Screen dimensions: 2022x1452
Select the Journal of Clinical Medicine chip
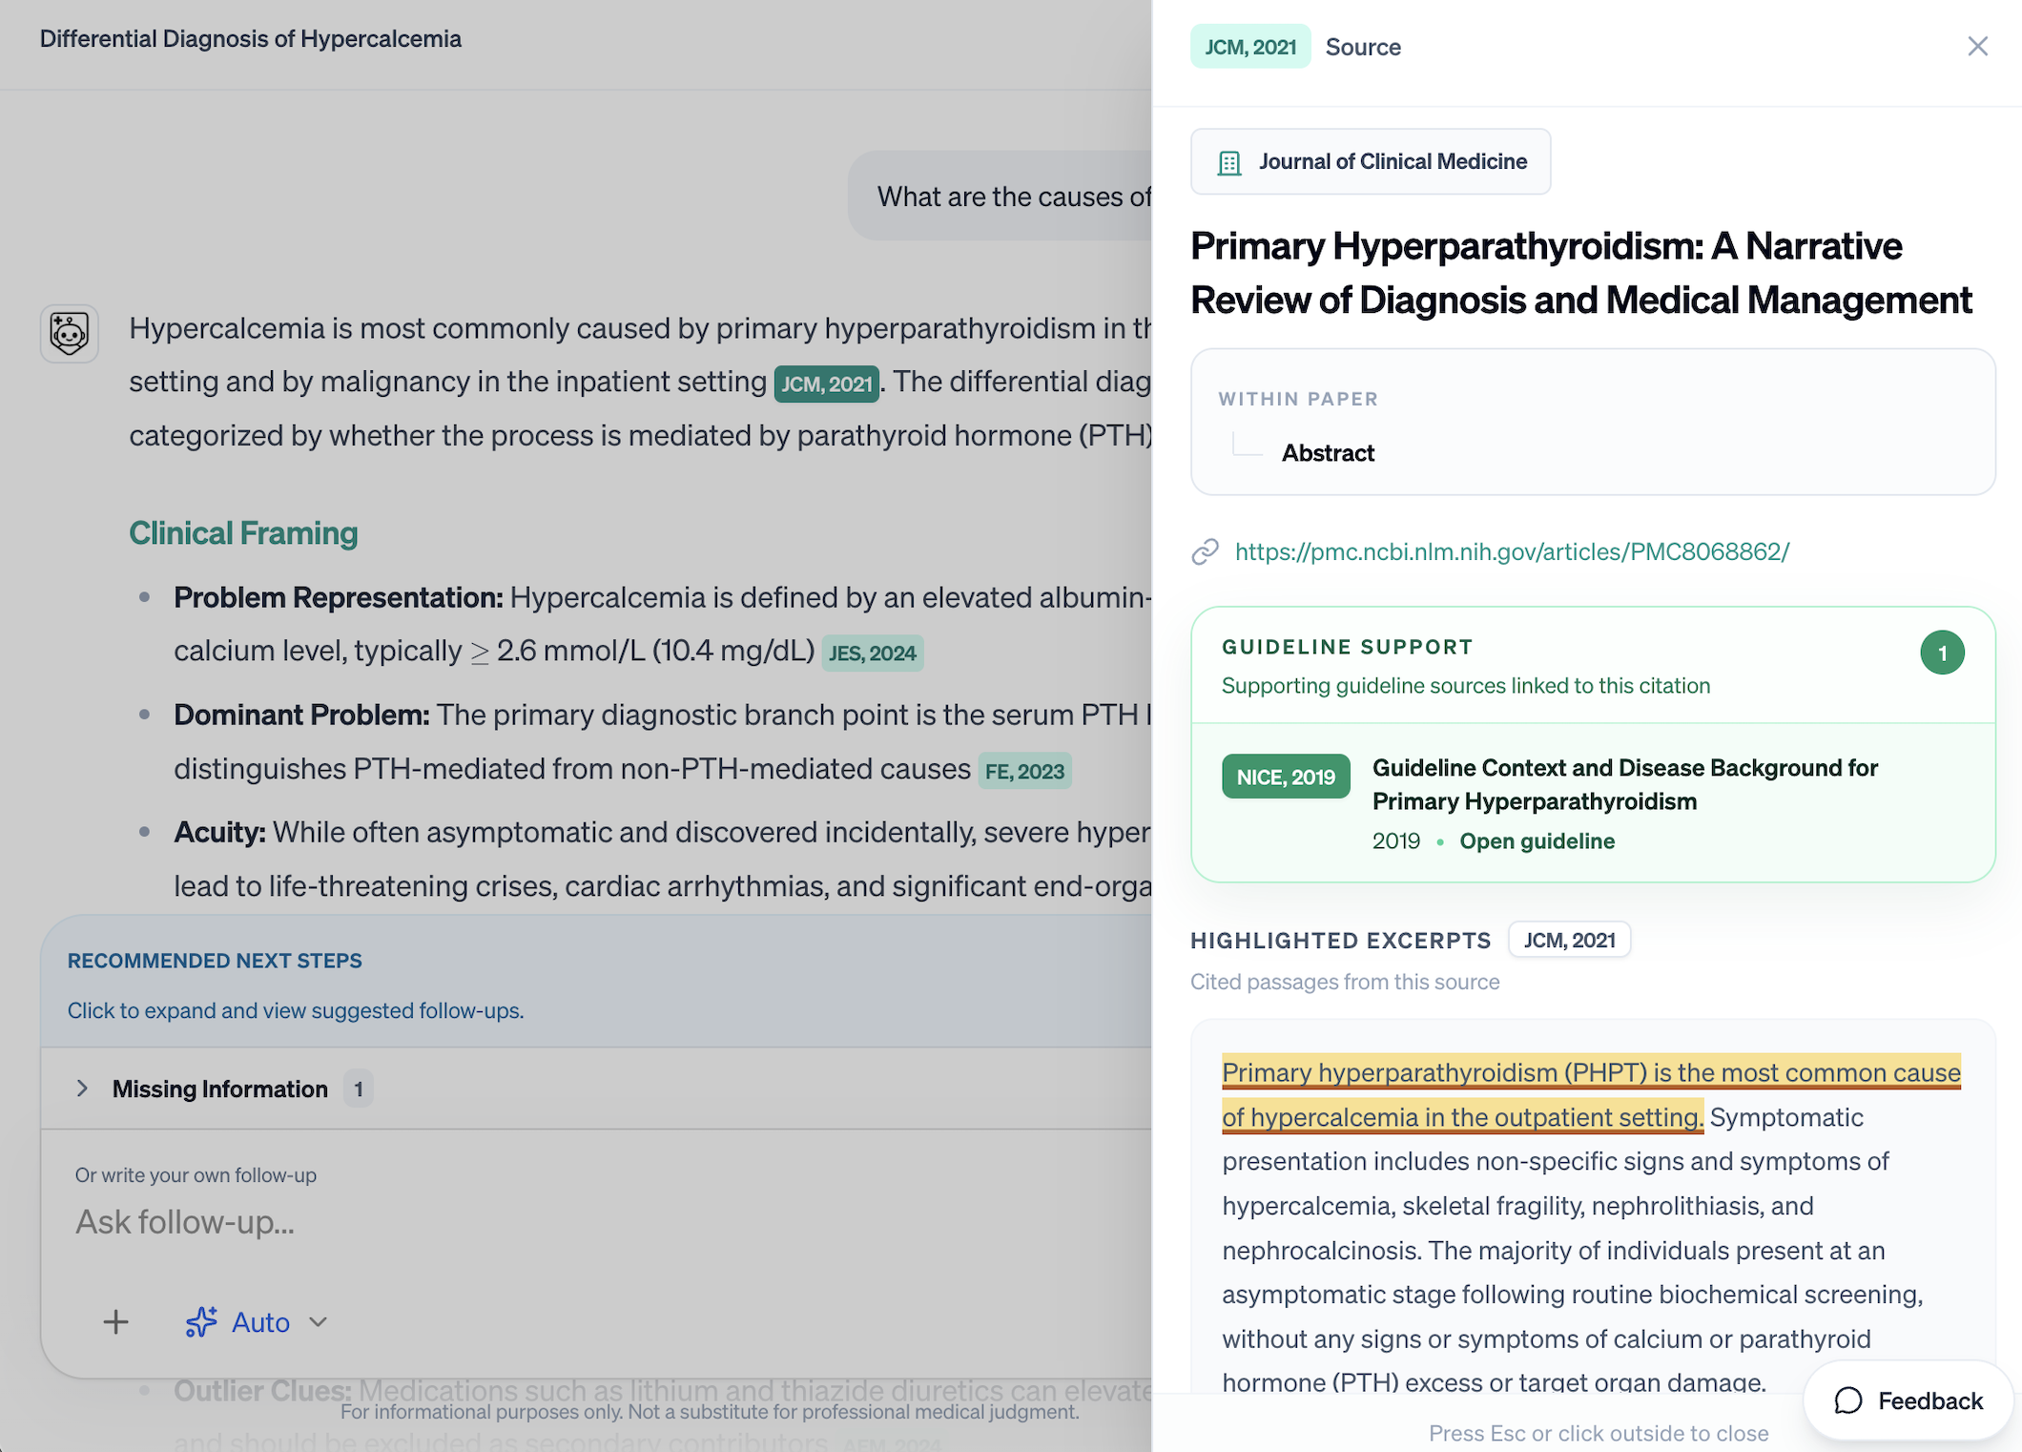1371,162
